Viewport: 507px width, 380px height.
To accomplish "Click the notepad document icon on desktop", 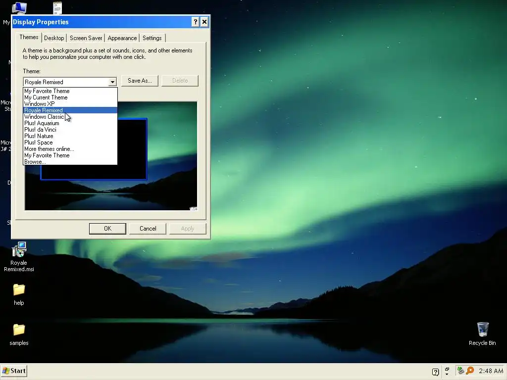I will point(57,8).
